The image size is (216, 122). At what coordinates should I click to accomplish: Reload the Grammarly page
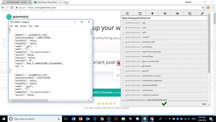pyautogui.click(x=11, y=7)
